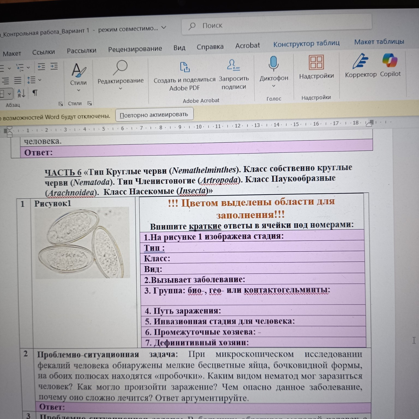Click the Decrease Indent icon
419x419 pixels.
pyautogui.click(x=41, y=67)
